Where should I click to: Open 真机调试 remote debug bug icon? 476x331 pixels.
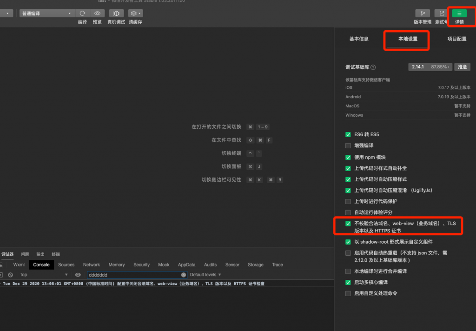116,13
